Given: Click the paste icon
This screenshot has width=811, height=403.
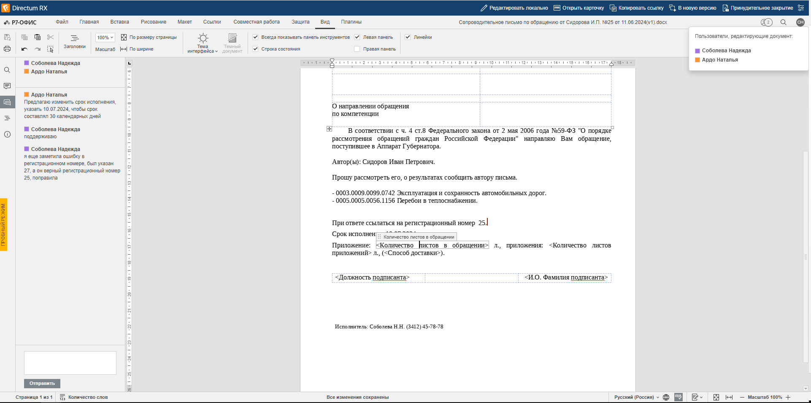Looking at the screenshot, I should click(38, 37).
